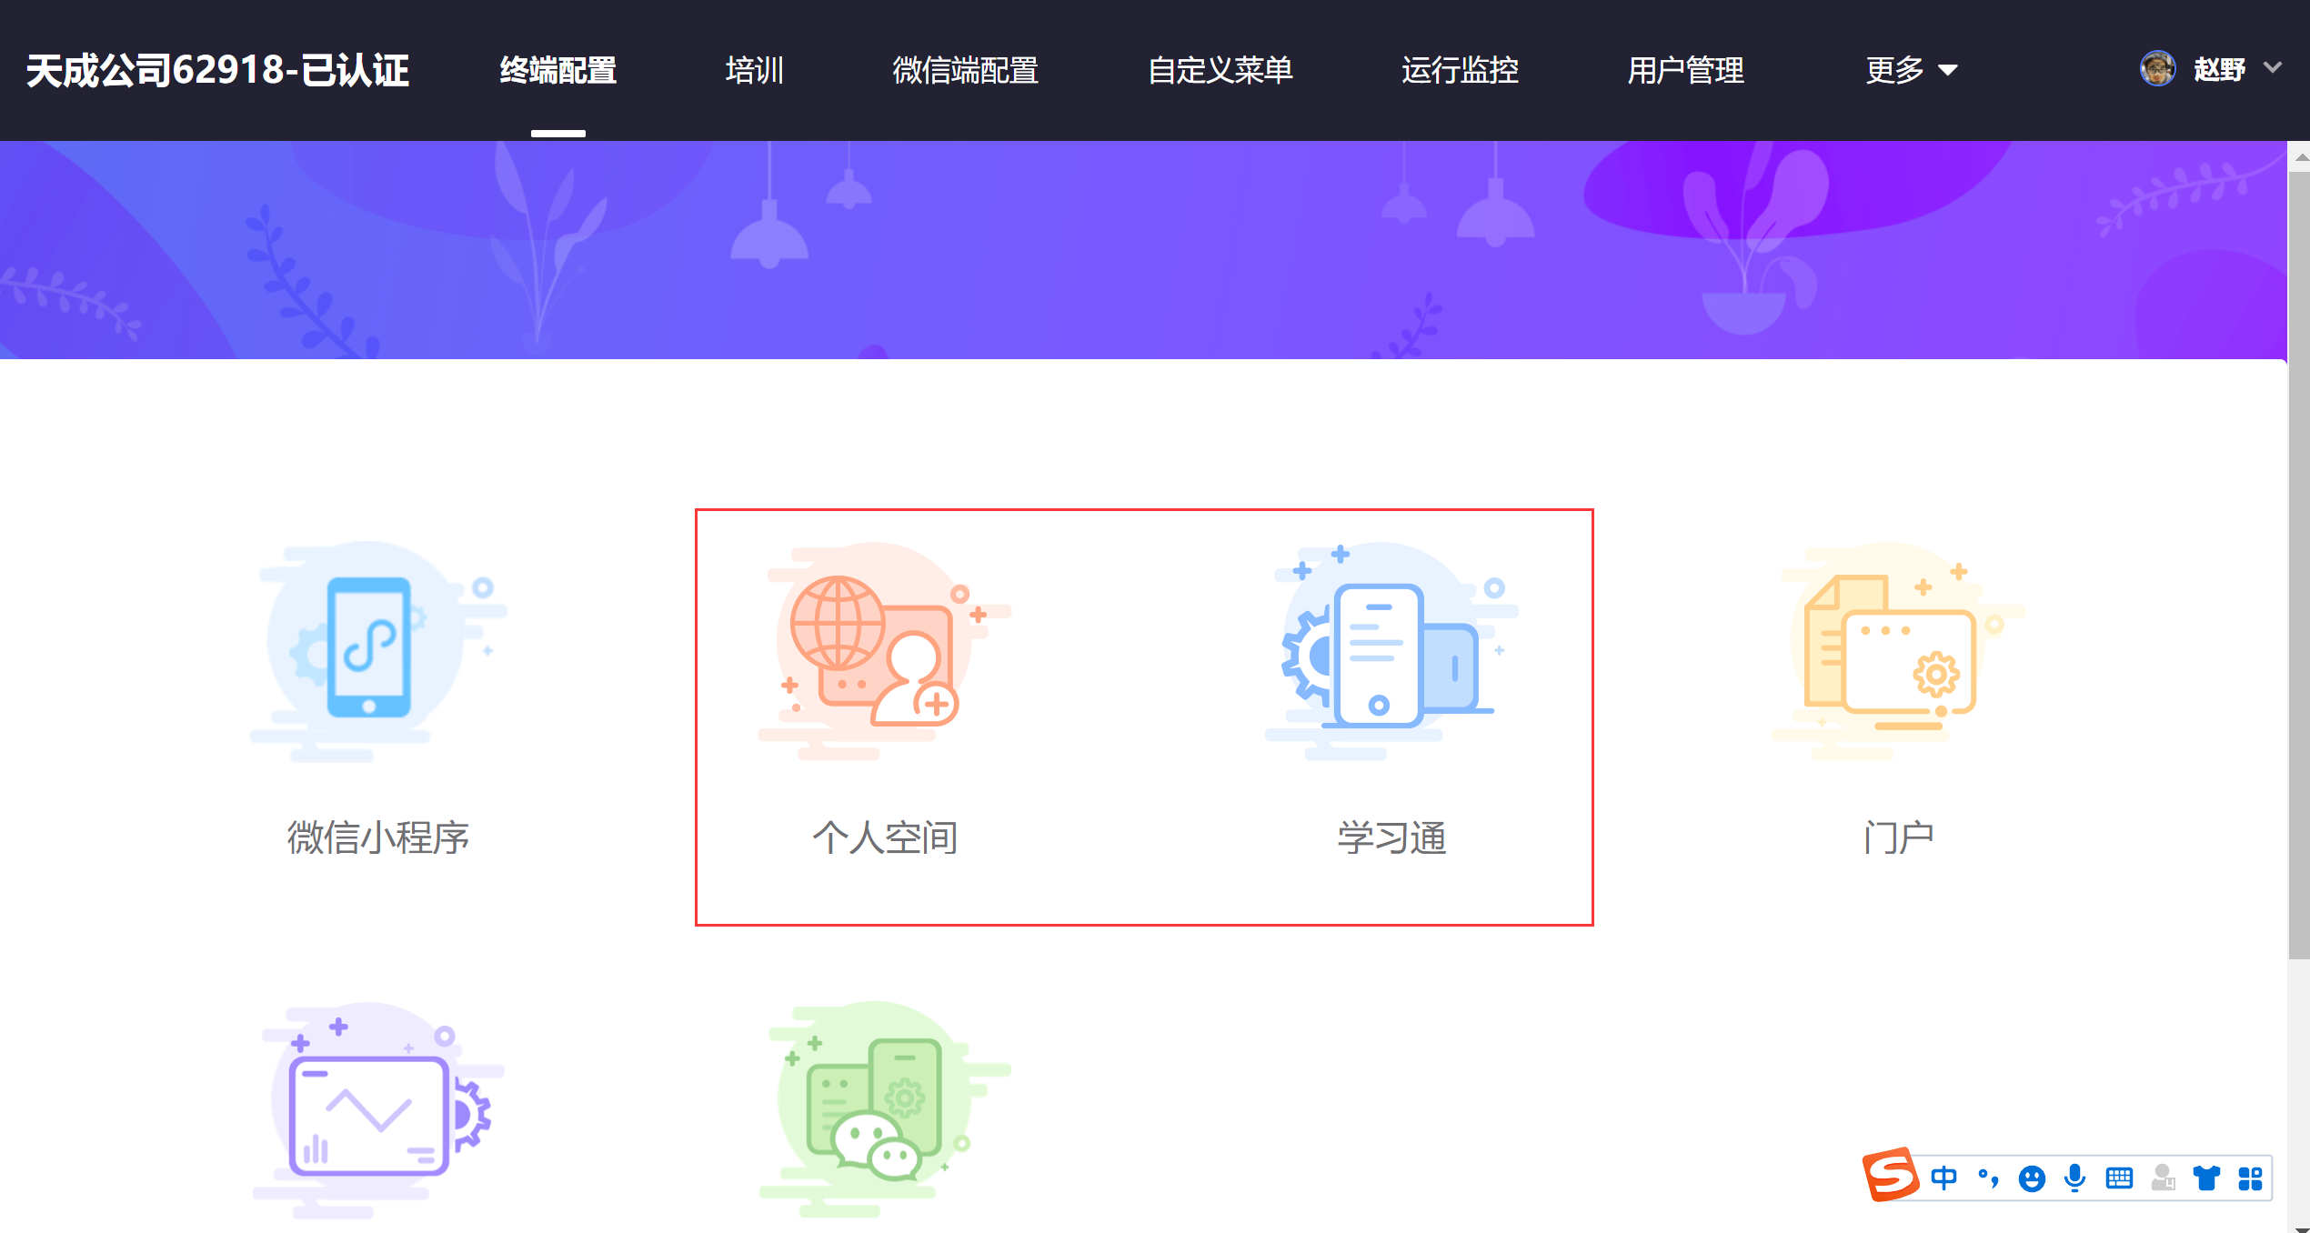Toggle the punctuation mode indicator
The width and height of the screenshot is (2310, 1233).
click(x=1988, y=1178)
